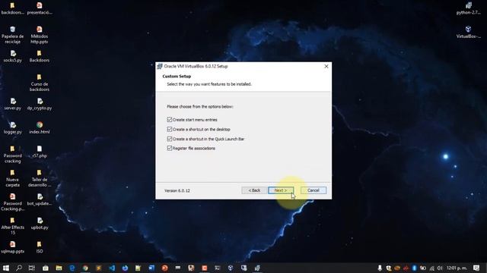This screenshot has height=273, width=487.
Task: Select r57.php desktop file
Action: pos(40,152)
